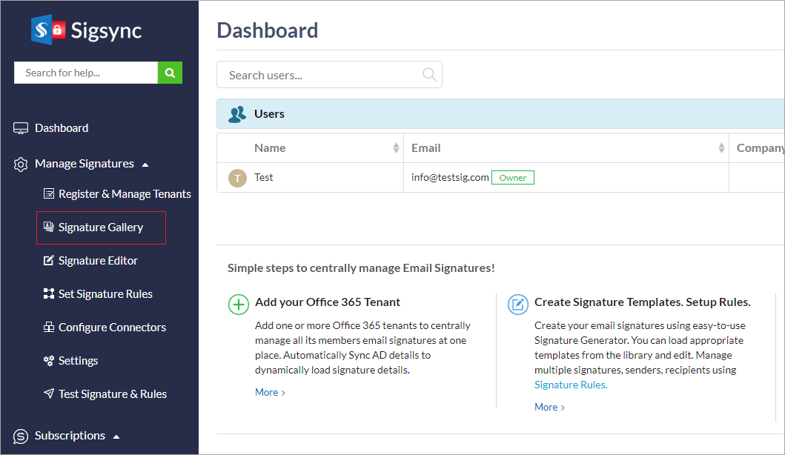Viewport: 785px width, 455px height.
Task: Click the magnifier icon in Search users
Action: 429,74
